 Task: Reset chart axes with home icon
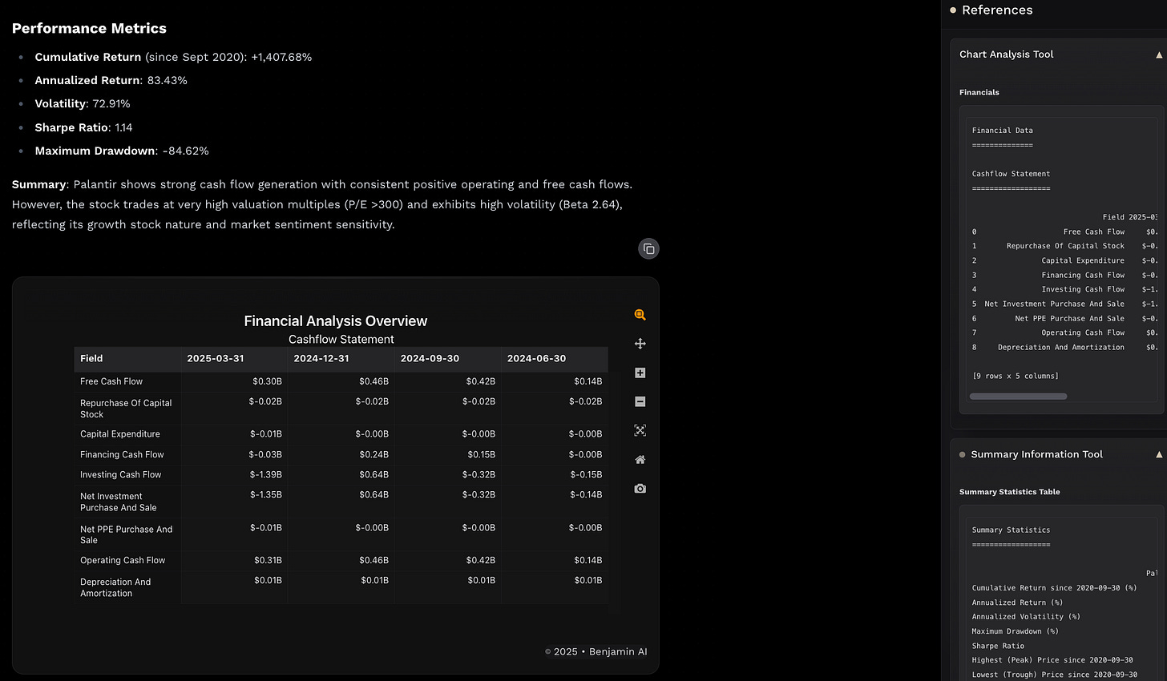pos(640,459)
